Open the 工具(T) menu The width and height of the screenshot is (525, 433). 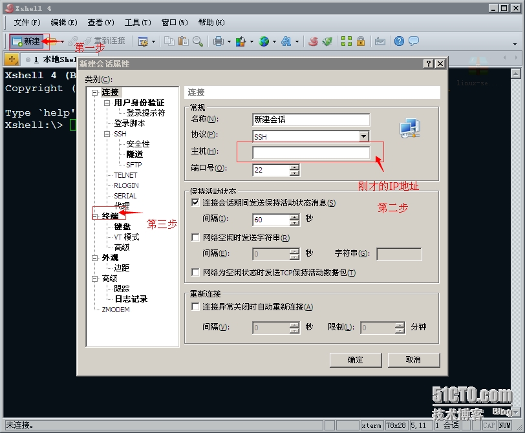click(x=138, y=23)
